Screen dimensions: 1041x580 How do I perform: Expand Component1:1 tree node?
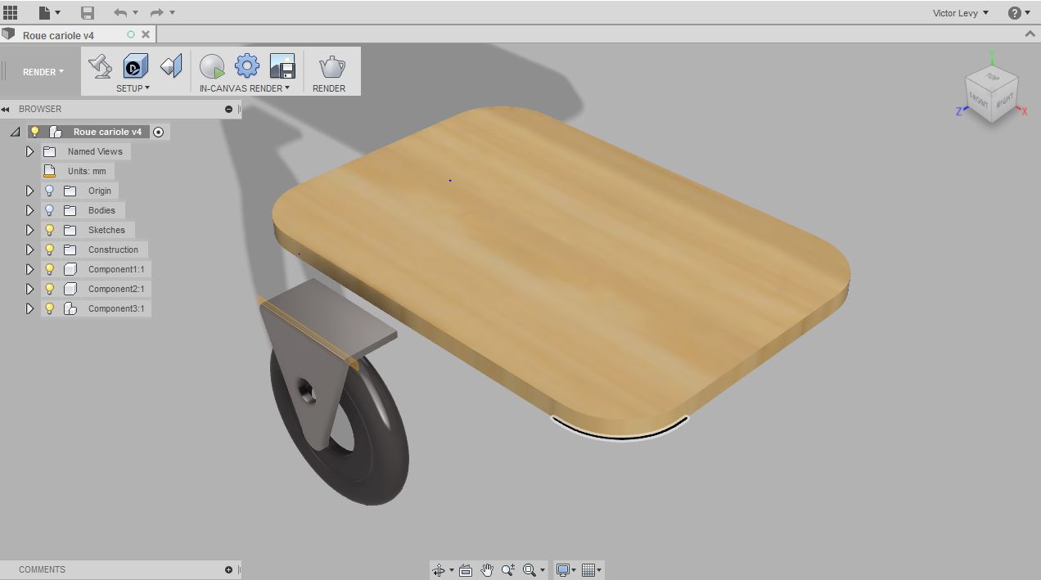click(x=29, y=269)
